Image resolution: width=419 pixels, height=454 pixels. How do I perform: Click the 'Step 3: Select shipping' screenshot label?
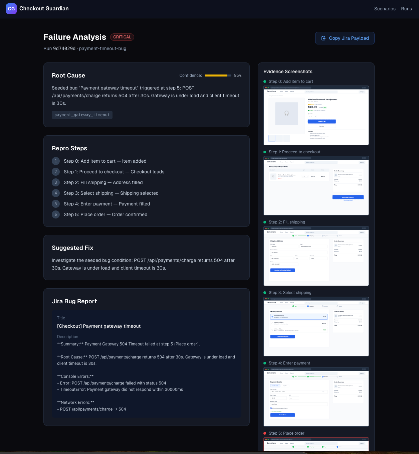point(290,293)
